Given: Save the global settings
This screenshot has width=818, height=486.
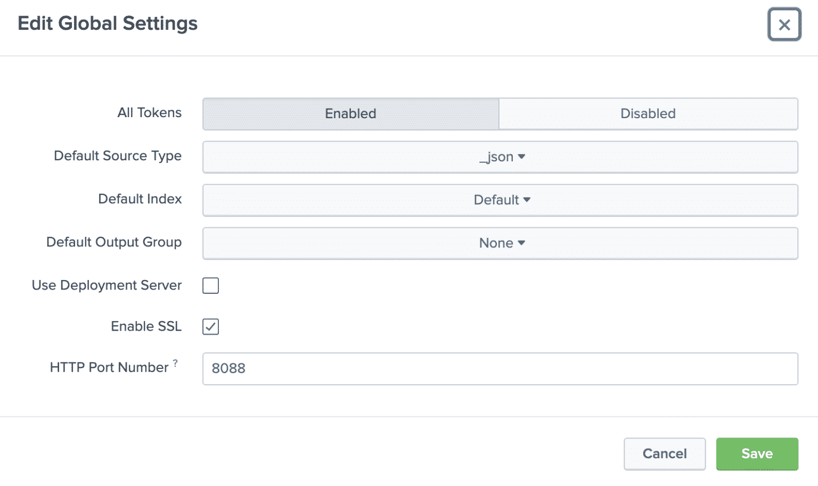Looking at the screenshot, I should point(757,454).
